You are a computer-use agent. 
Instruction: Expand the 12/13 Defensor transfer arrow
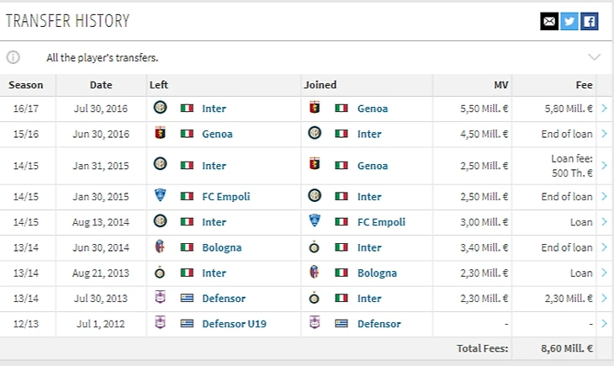[x=604, y=324]
